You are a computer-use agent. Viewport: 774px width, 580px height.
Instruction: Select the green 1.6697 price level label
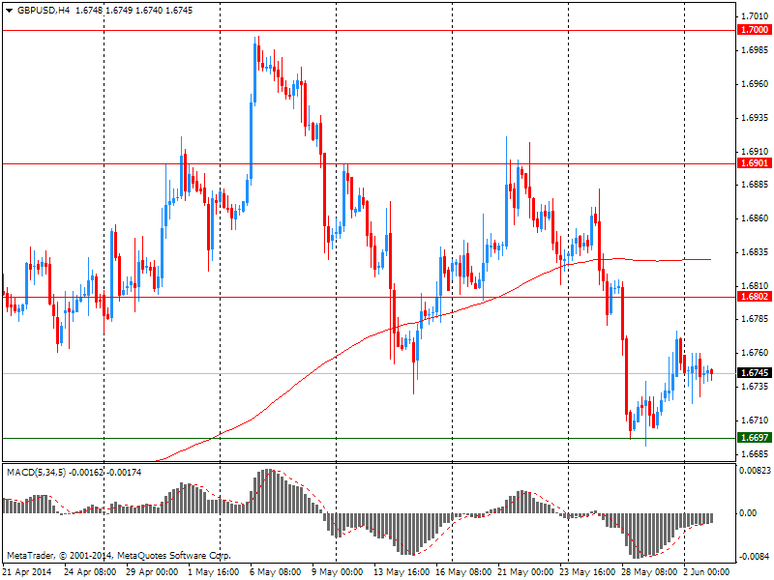coord(755,438)
